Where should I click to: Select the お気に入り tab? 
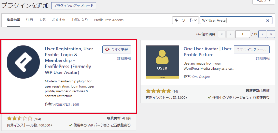point(80,20)
